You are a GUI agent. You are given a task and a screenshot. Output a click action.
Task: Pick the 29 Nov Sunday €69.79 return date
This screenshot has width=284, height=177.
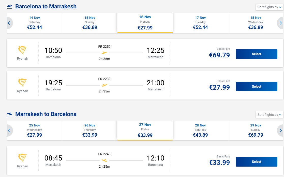256,131
